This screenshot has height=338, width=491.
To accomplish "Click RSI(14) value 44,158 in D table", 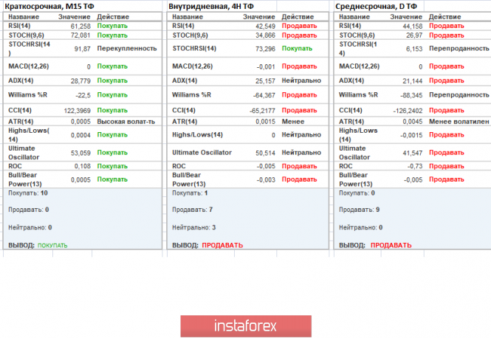I will coord(413,27).
